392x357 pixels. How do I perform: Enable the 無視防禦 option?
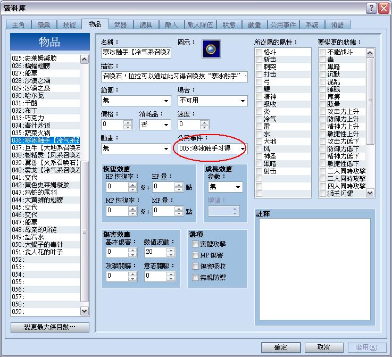pyautogui.click(x=195, y=278)
